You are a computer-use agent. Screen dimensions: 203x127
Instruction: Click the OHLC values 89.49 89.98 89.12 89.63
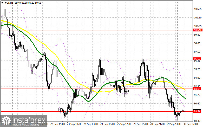tap(28, 3)
